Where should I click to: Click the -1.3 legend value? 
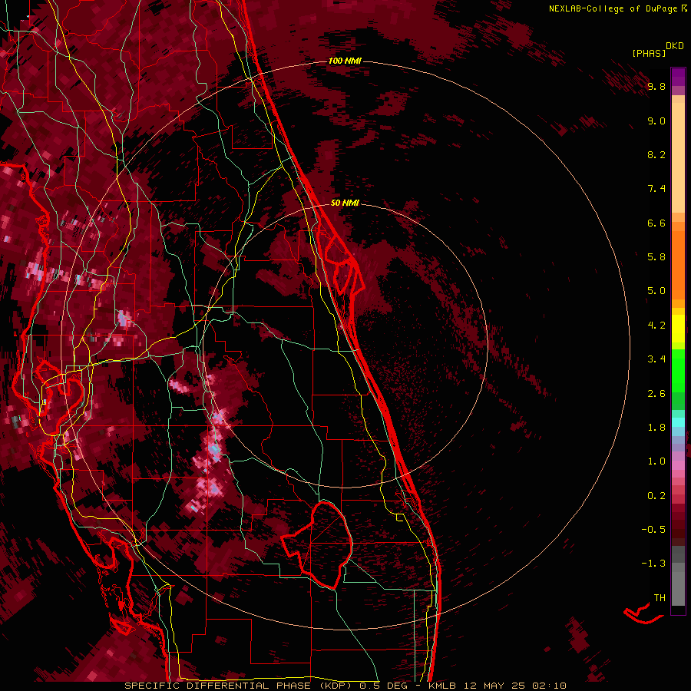(x=653, y=564)
